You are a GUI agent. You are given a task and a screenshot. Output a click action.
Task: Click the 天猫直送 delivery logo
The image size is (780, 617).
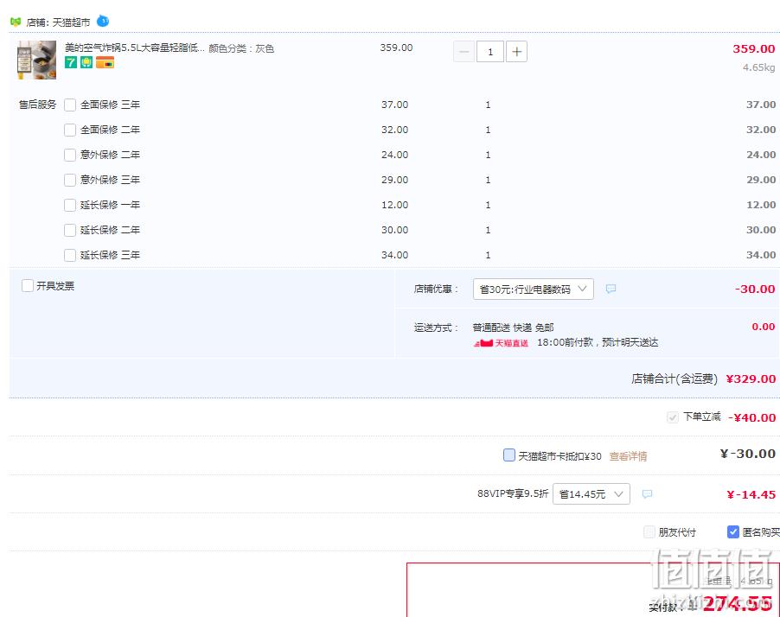coord(501,342)
